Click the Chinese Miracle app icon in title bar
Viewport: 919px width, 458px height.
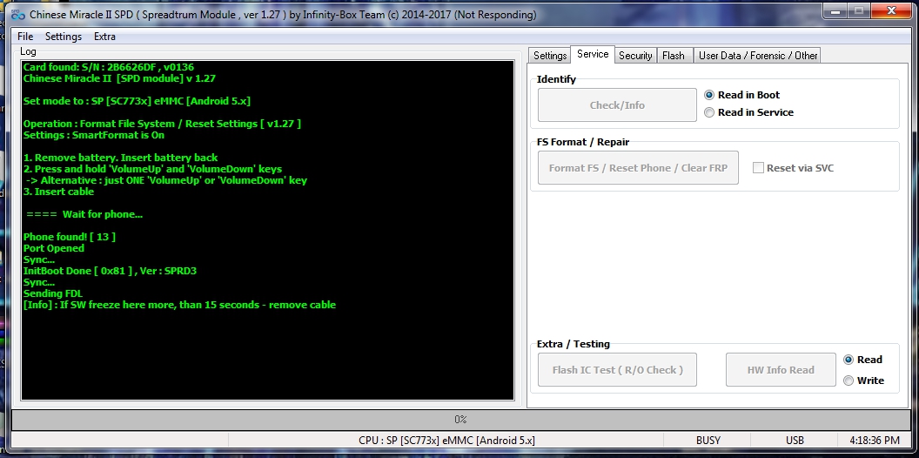pyautogui.click(x=17, y=15)
